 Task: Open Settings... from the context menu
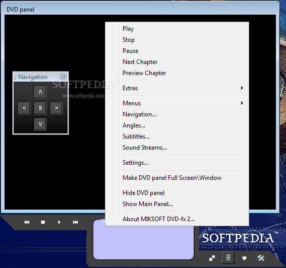[185, 163]
